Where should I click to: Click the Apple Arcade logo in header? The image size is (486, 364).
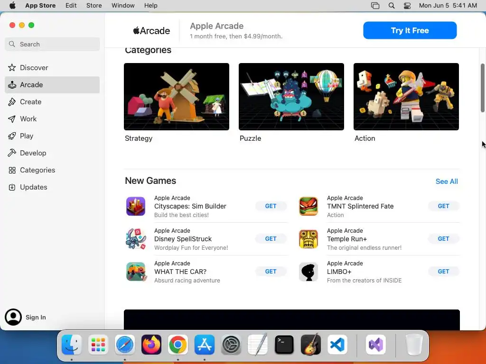click(151, 31)
